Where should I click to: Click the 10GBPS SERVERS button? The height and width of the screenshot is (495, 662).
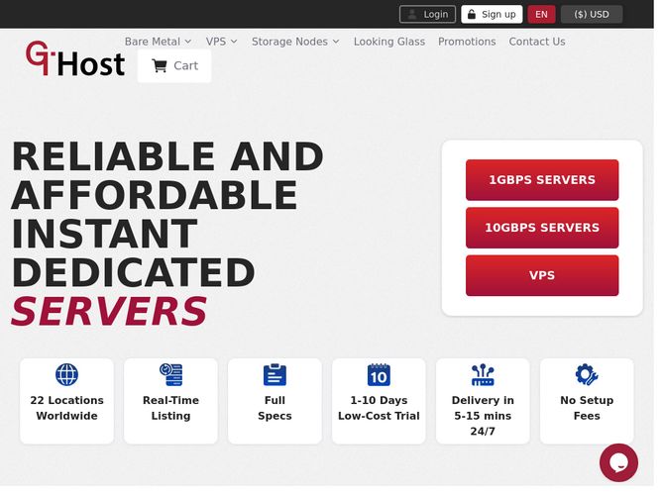pos(542,228)
